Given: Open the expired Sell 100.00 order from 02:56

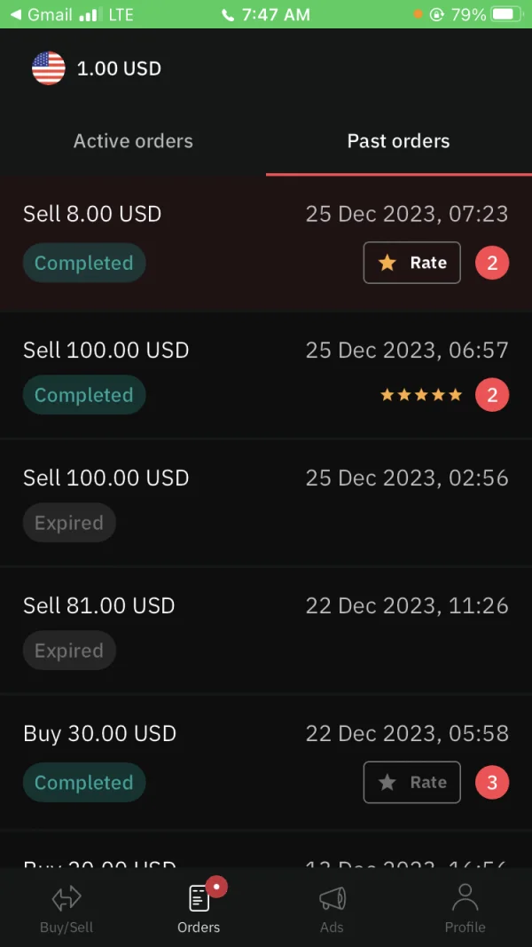Looking at the screenshot, I should (x=266, y=501).
